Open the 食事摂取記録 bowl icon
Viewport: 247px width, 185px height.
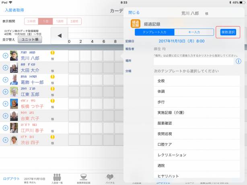(84, 179)
